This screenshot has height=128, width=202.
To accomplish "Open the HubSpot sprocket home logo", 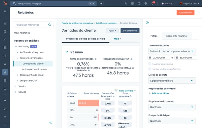I will click(x=5, y=3).
